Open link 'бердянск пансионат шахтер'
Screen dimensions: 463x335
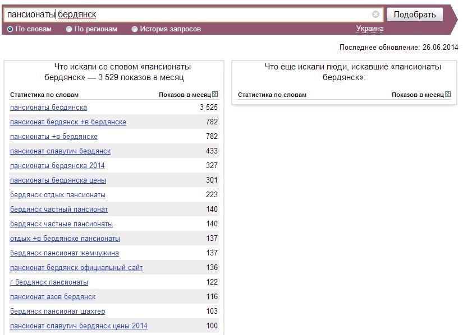pos(58,311)
